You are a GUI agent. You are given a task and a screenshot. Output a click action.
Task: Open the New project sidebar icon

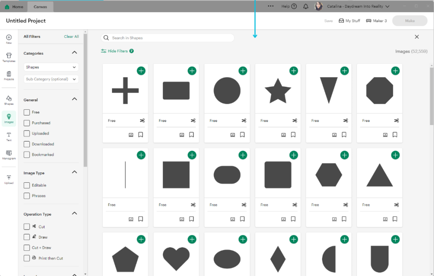click(x=9, y=39)
